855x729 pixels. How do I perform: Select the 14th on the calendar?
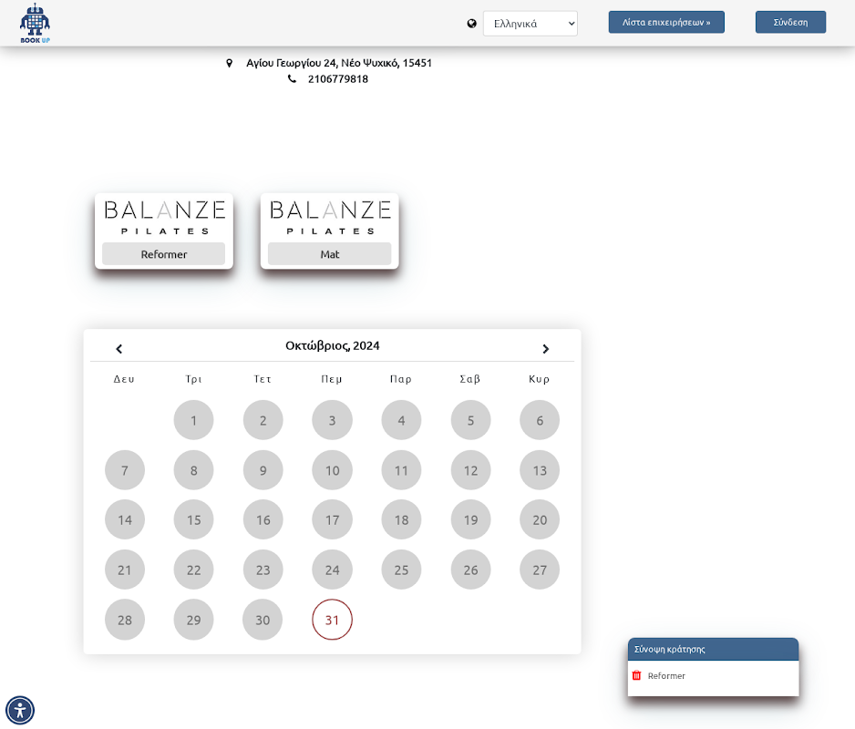(x=125, y=519)
